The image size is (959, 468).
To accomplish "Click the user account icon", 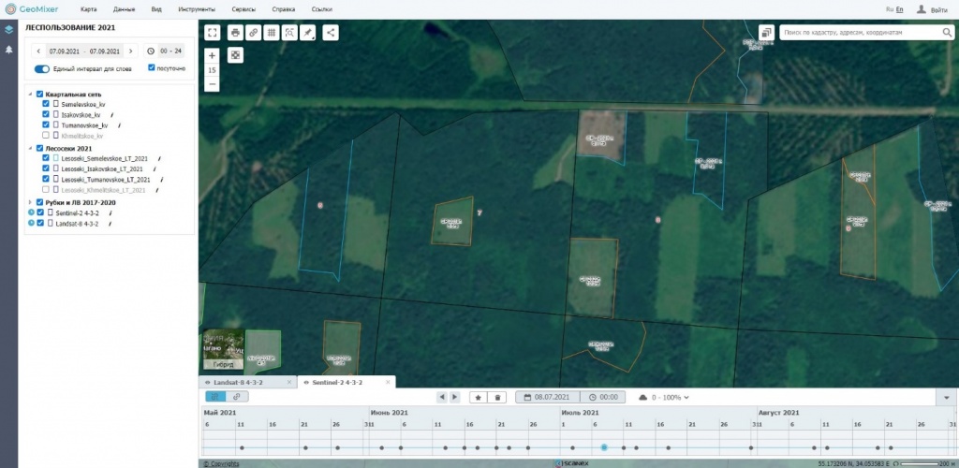I will tap(922, 9).
